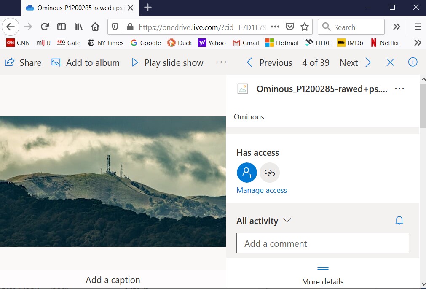Click Add a caption below photo
This screenshot has height=289, width=426.
point(113,280)
